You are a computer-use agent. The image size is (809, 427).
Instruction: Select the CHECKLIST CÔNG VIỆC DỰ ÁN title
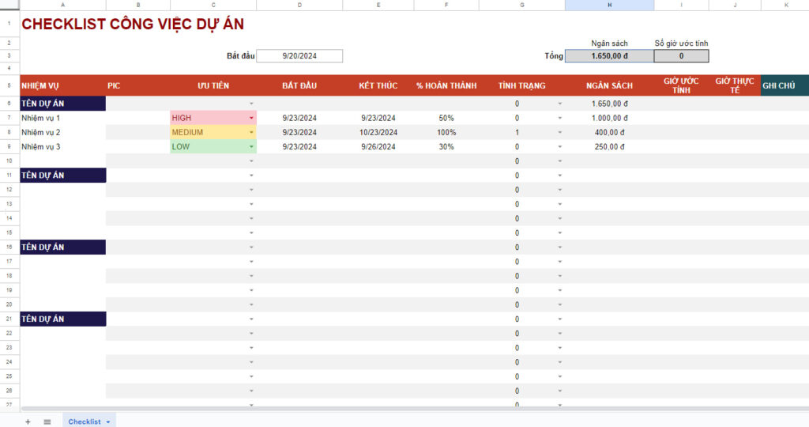133,25
